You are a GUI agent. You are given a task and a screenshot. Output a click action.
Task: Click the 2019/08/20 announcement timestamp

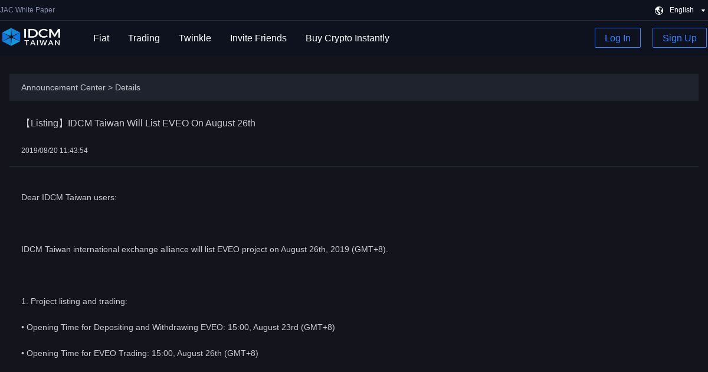coord(54,151)
